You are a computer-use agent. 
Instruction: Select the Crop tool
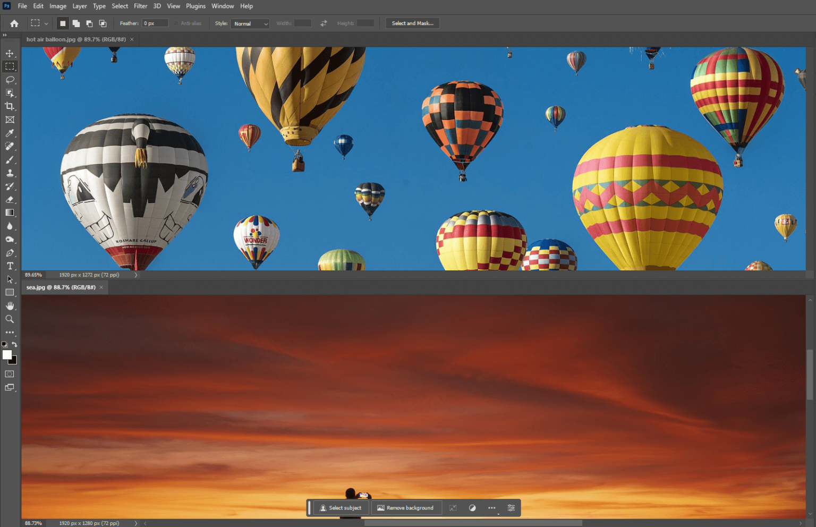tap(10, 106)
